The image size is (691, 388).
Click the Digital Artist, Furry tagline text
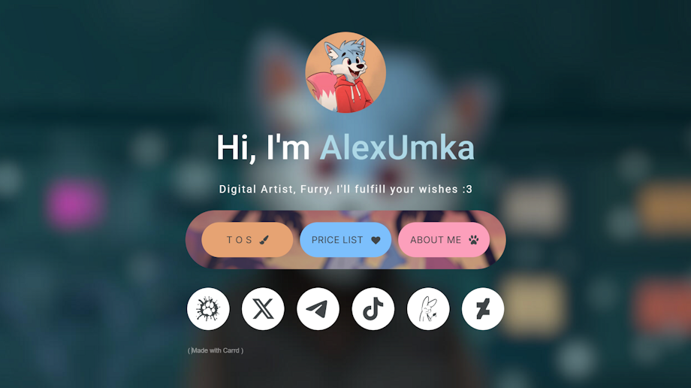coord(345,189)
